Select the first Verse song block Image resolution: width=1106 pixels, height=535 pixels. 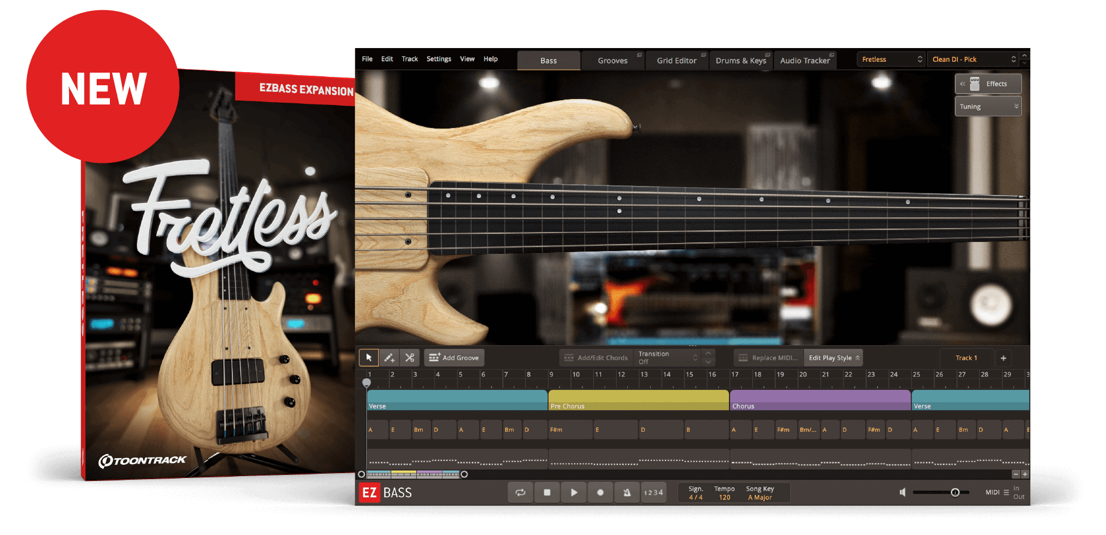pyautogui.click(x=457, y=400)
